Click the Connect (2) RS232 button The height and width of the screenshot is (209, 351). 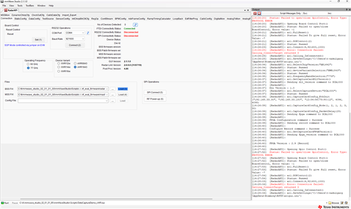click(x=75, y=45)
